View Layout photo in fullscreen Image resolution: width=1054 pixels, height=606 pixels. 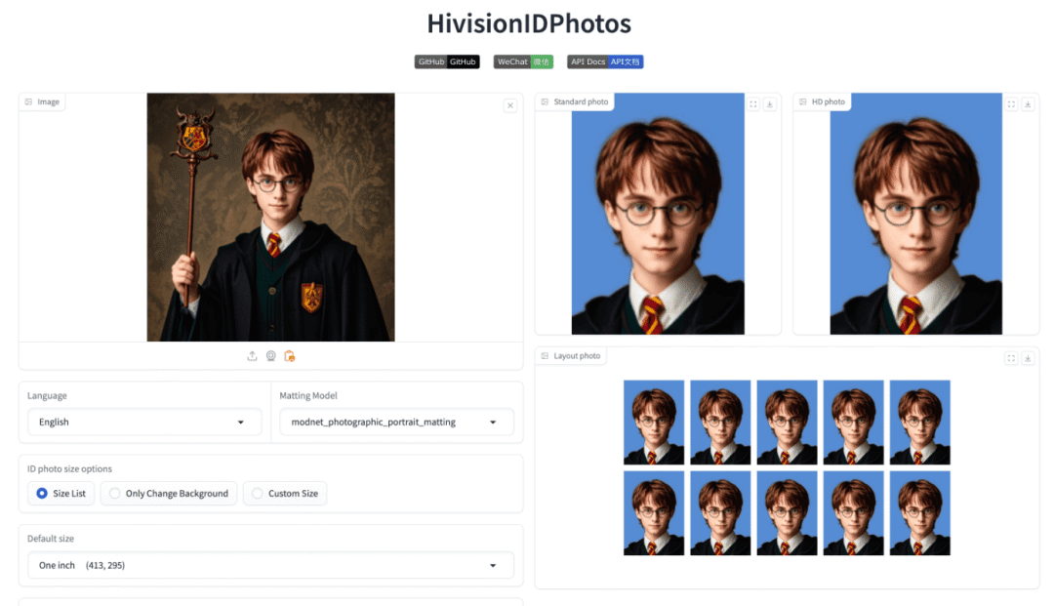coord(1012,358)
